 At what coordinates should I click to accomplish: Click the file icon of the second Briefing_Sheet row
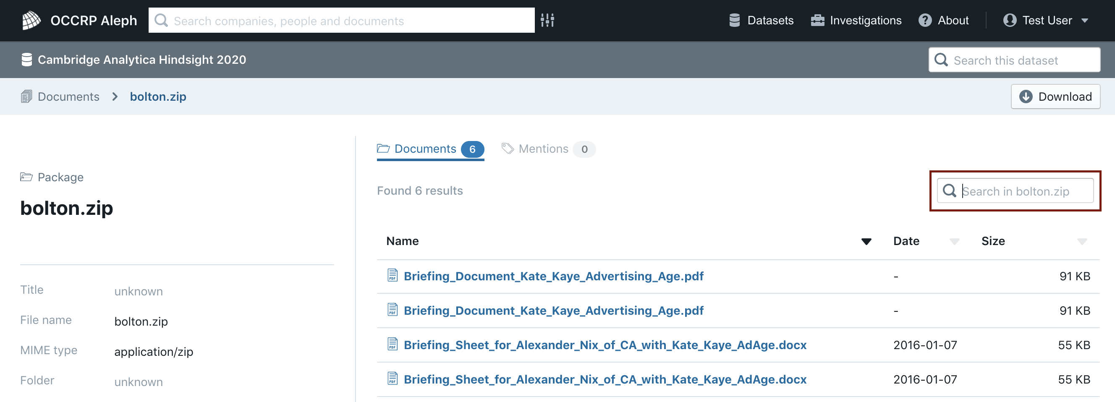[x=392, y=379]
